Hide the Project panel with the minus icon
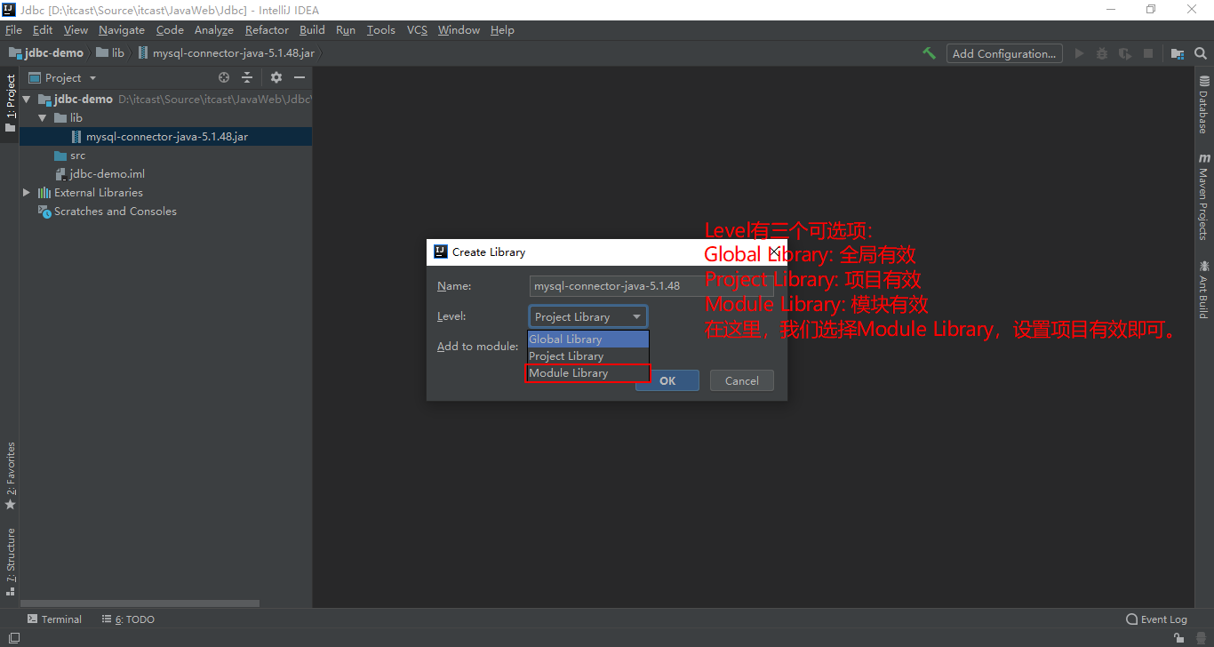 pyautogui.click(x=300, y=78)
